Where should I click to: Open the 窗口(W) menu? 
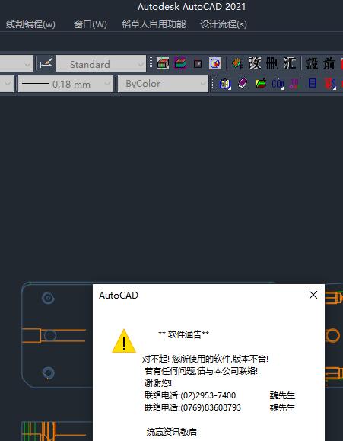tap(91, 24)
